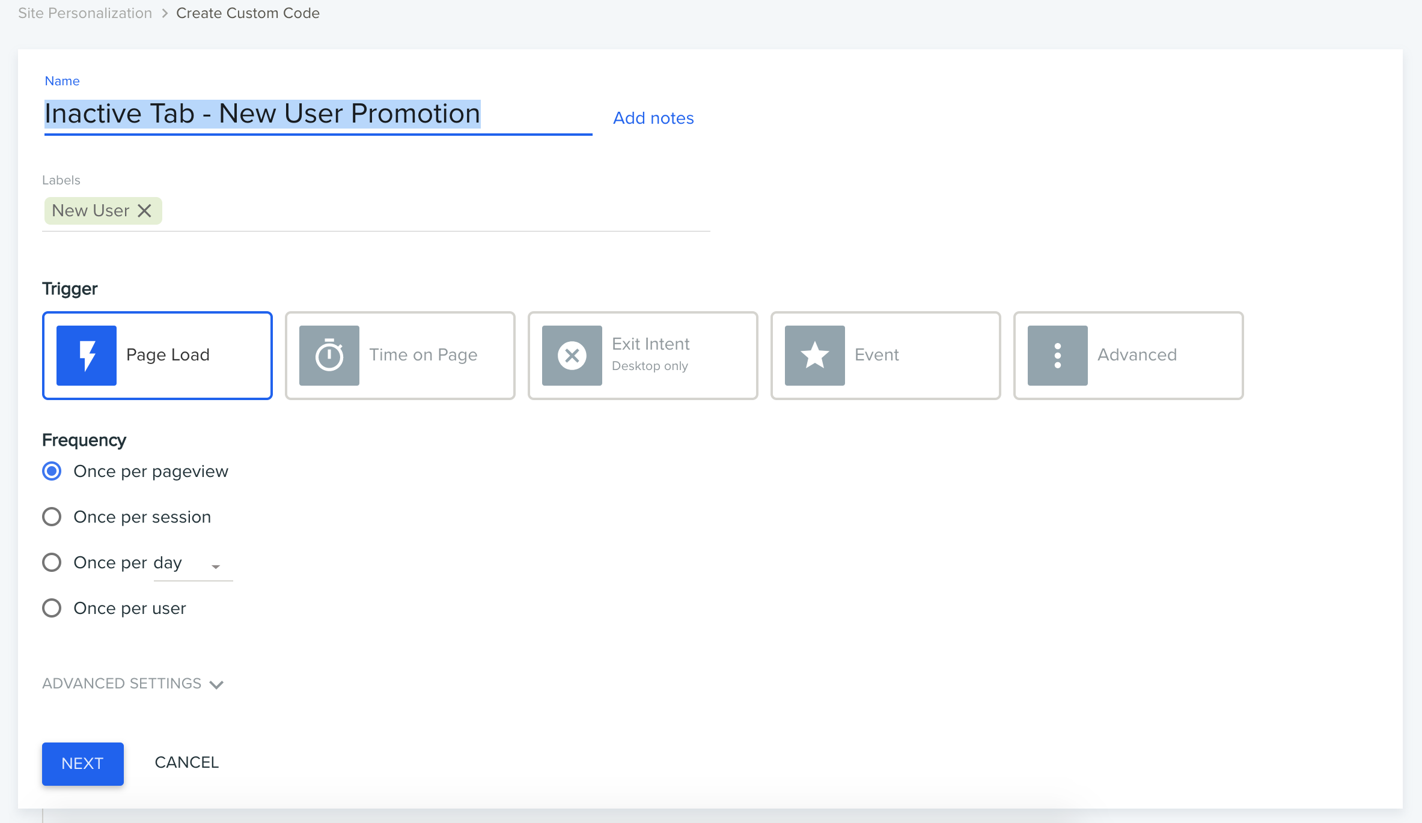The width and height of the screenshot is (1422, 823).
Task: Select the Time on Page stopwatch icon
Action: click(329, 356)
